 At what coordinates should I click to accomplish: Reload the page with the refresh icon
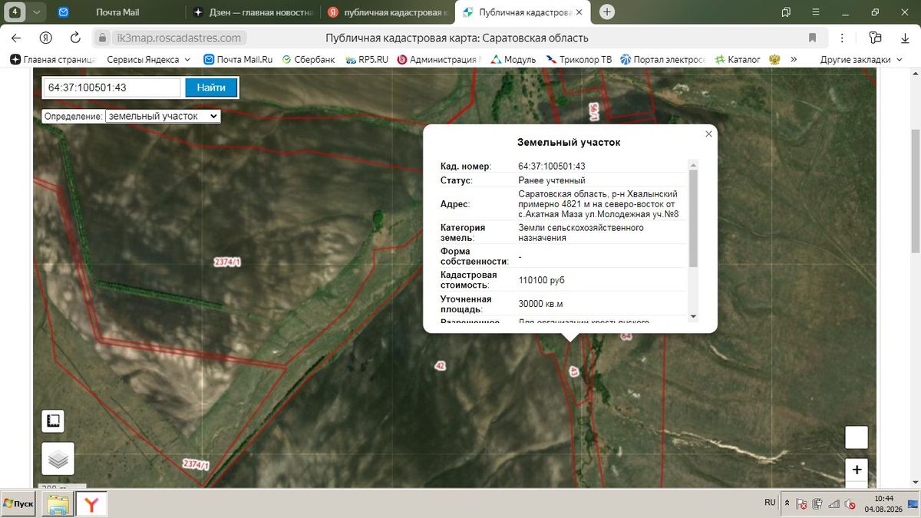(75, 38)
